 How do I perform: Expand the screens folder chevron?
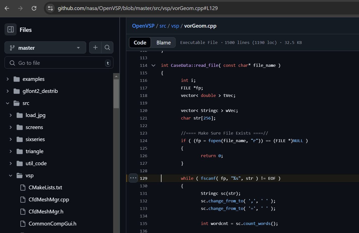point(11,127)
